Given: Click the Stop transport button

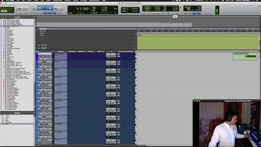Looking at the screenshot, I should click(x=168, y=13).
